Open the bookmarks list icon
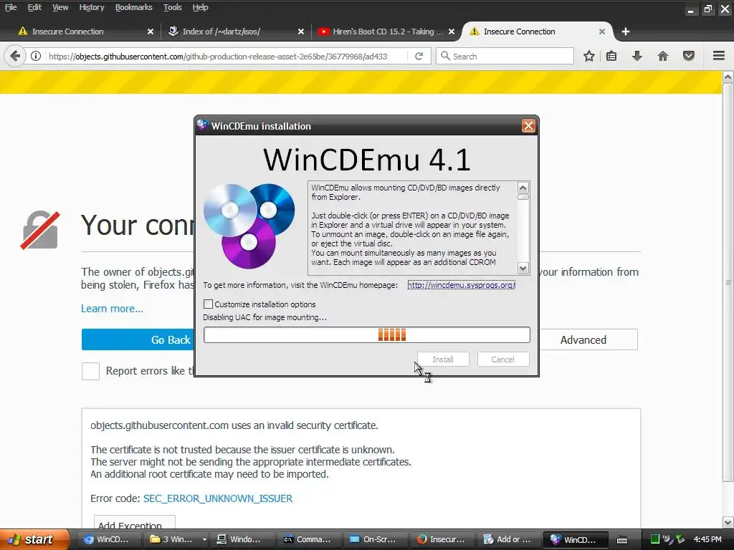This screenshot has width=734, height=550. [611, 56]
